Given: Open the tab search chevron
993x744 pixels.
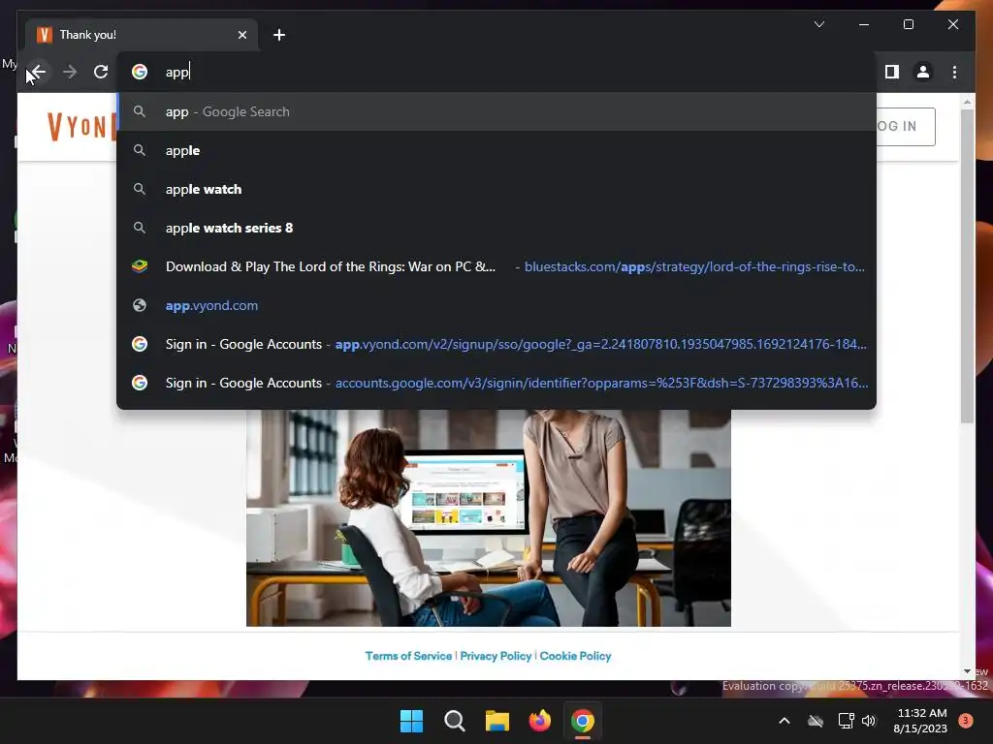Looking at the screenshot, I should tap(818, 24).
